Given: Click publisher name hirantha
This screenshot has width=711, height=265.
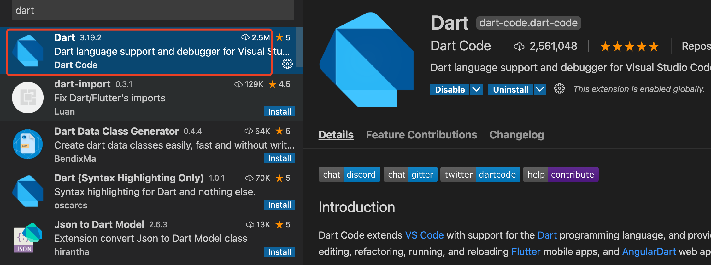Looking at the screenshot, I should click(x=72, y=252).
